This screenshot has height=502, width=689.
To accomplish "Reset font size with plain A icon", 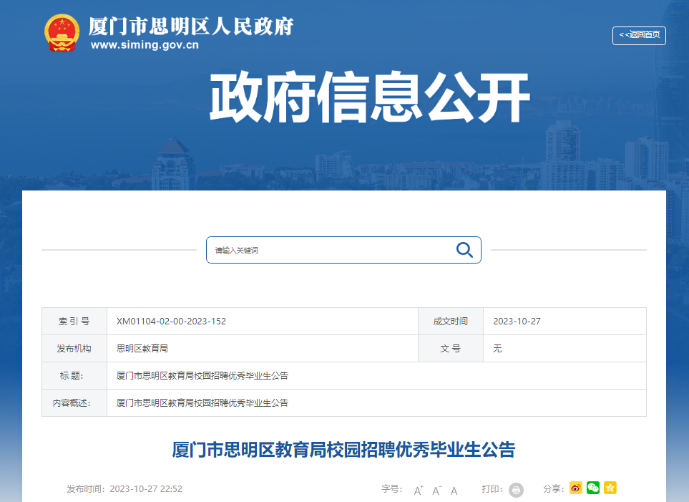I will click(x=454, y=490).
